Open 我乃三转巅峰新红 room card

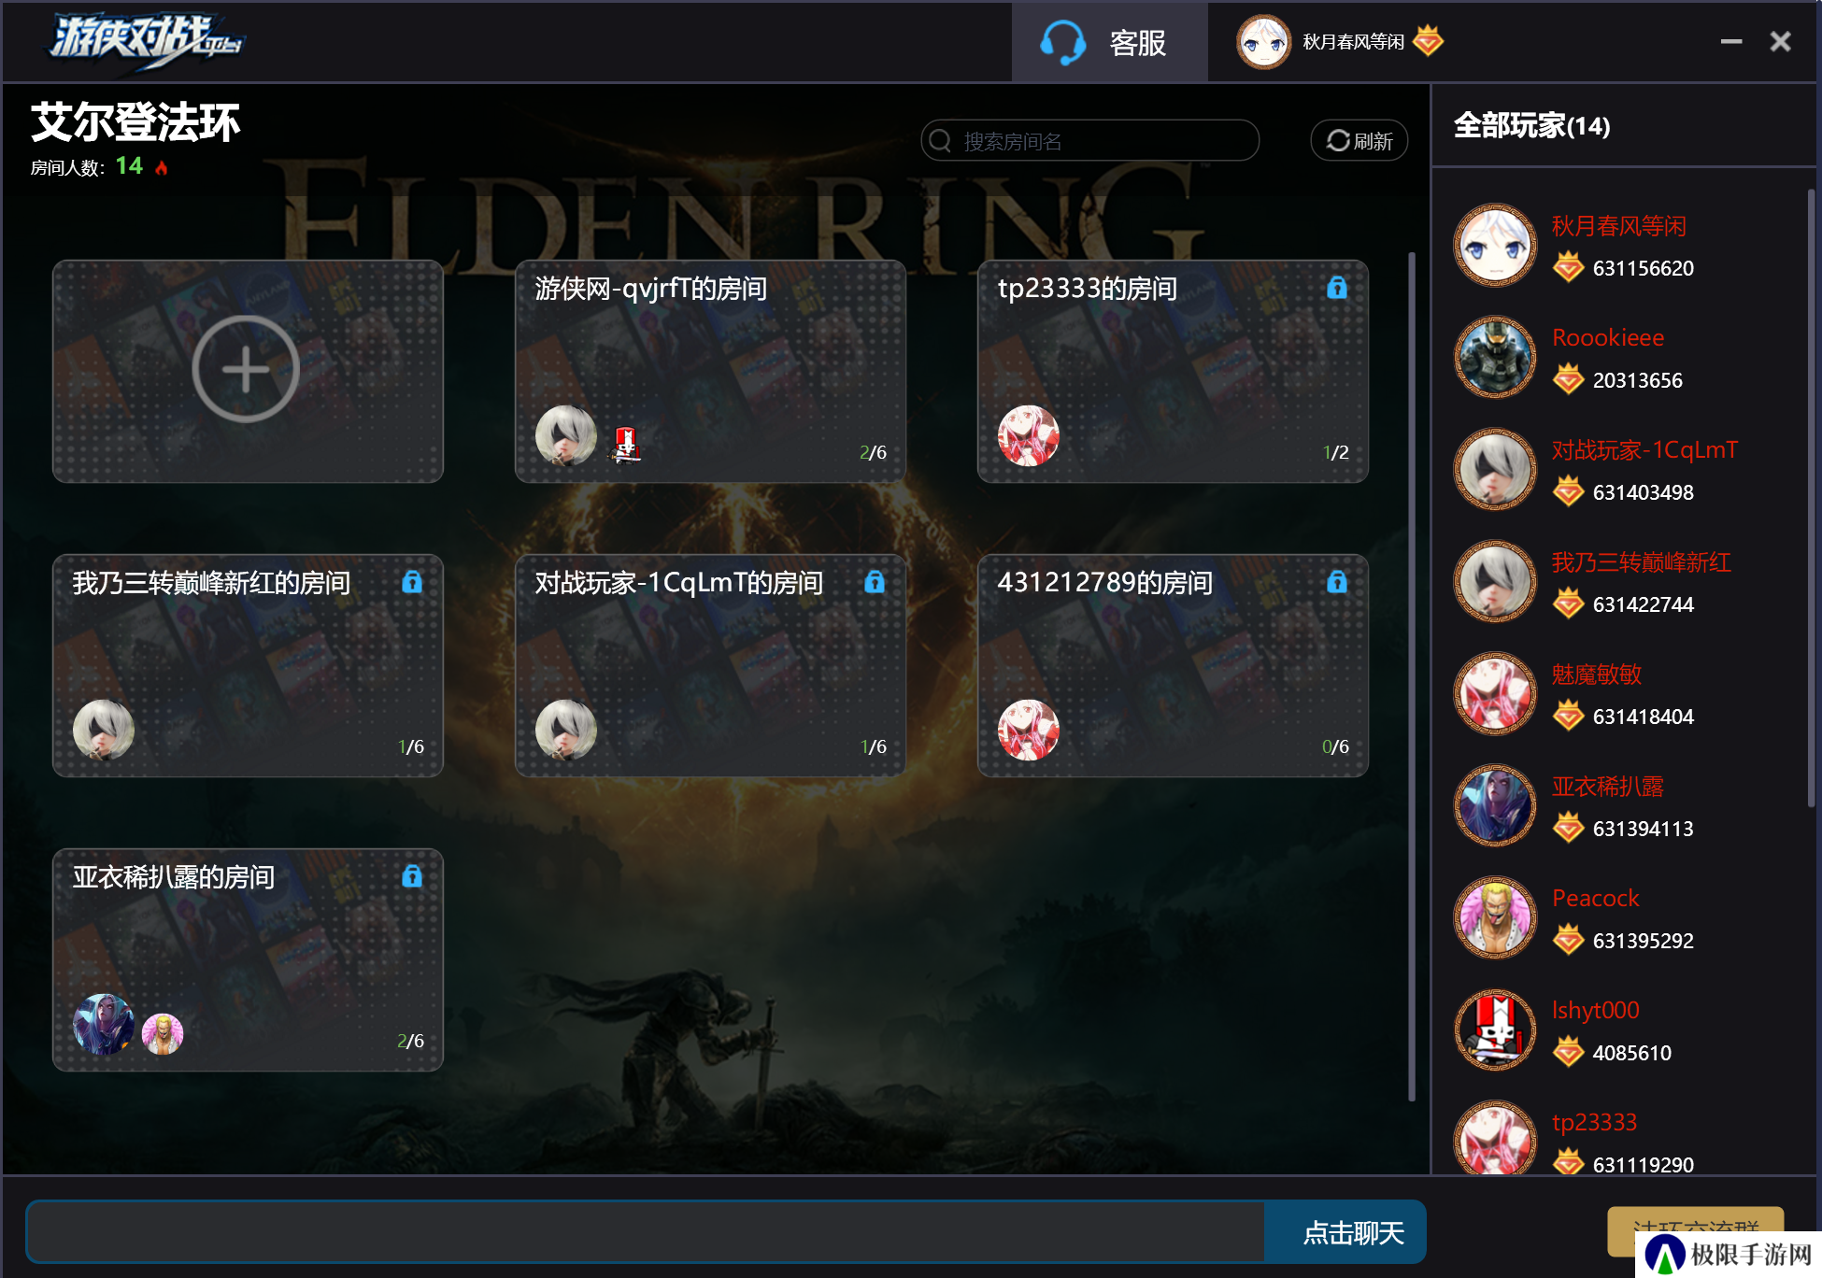pos(248,666)
